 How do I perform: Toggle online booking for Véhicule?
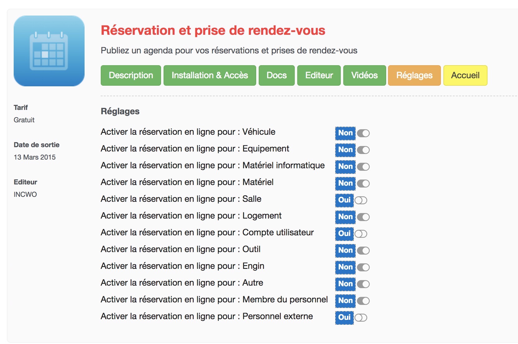363,133
